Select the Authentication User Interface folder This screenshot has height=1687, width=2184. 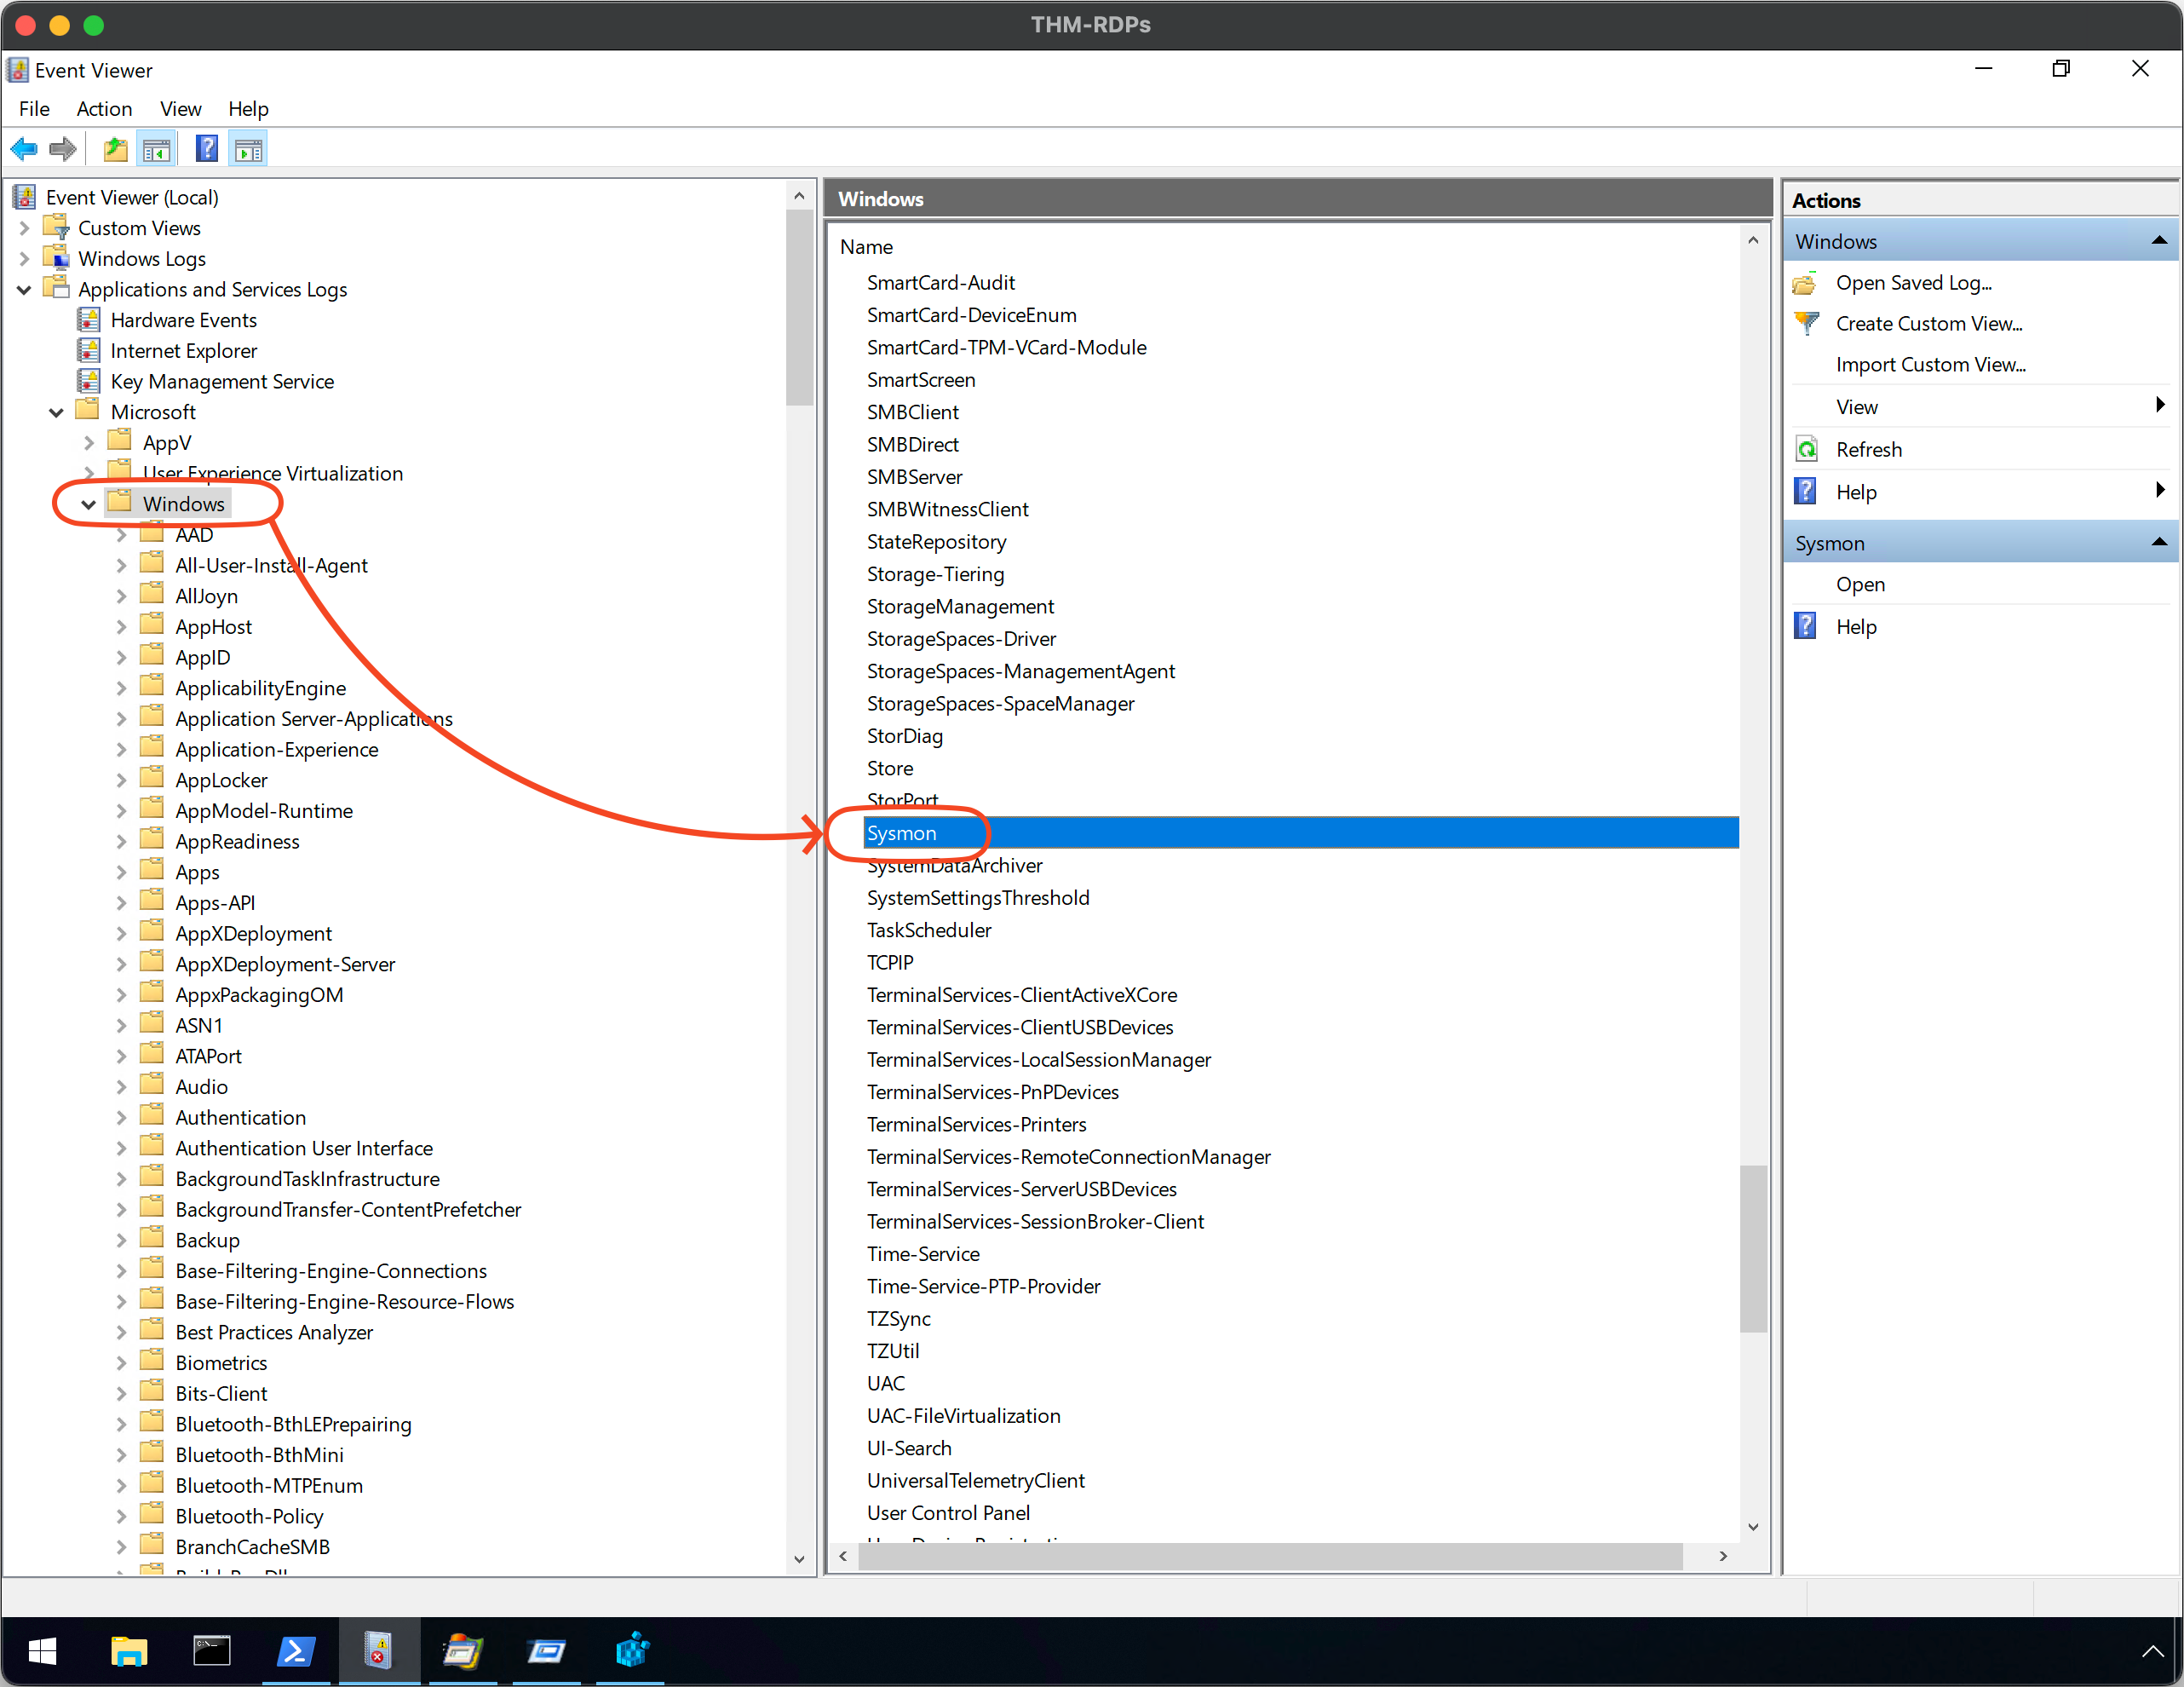[x=304, y=1149]
